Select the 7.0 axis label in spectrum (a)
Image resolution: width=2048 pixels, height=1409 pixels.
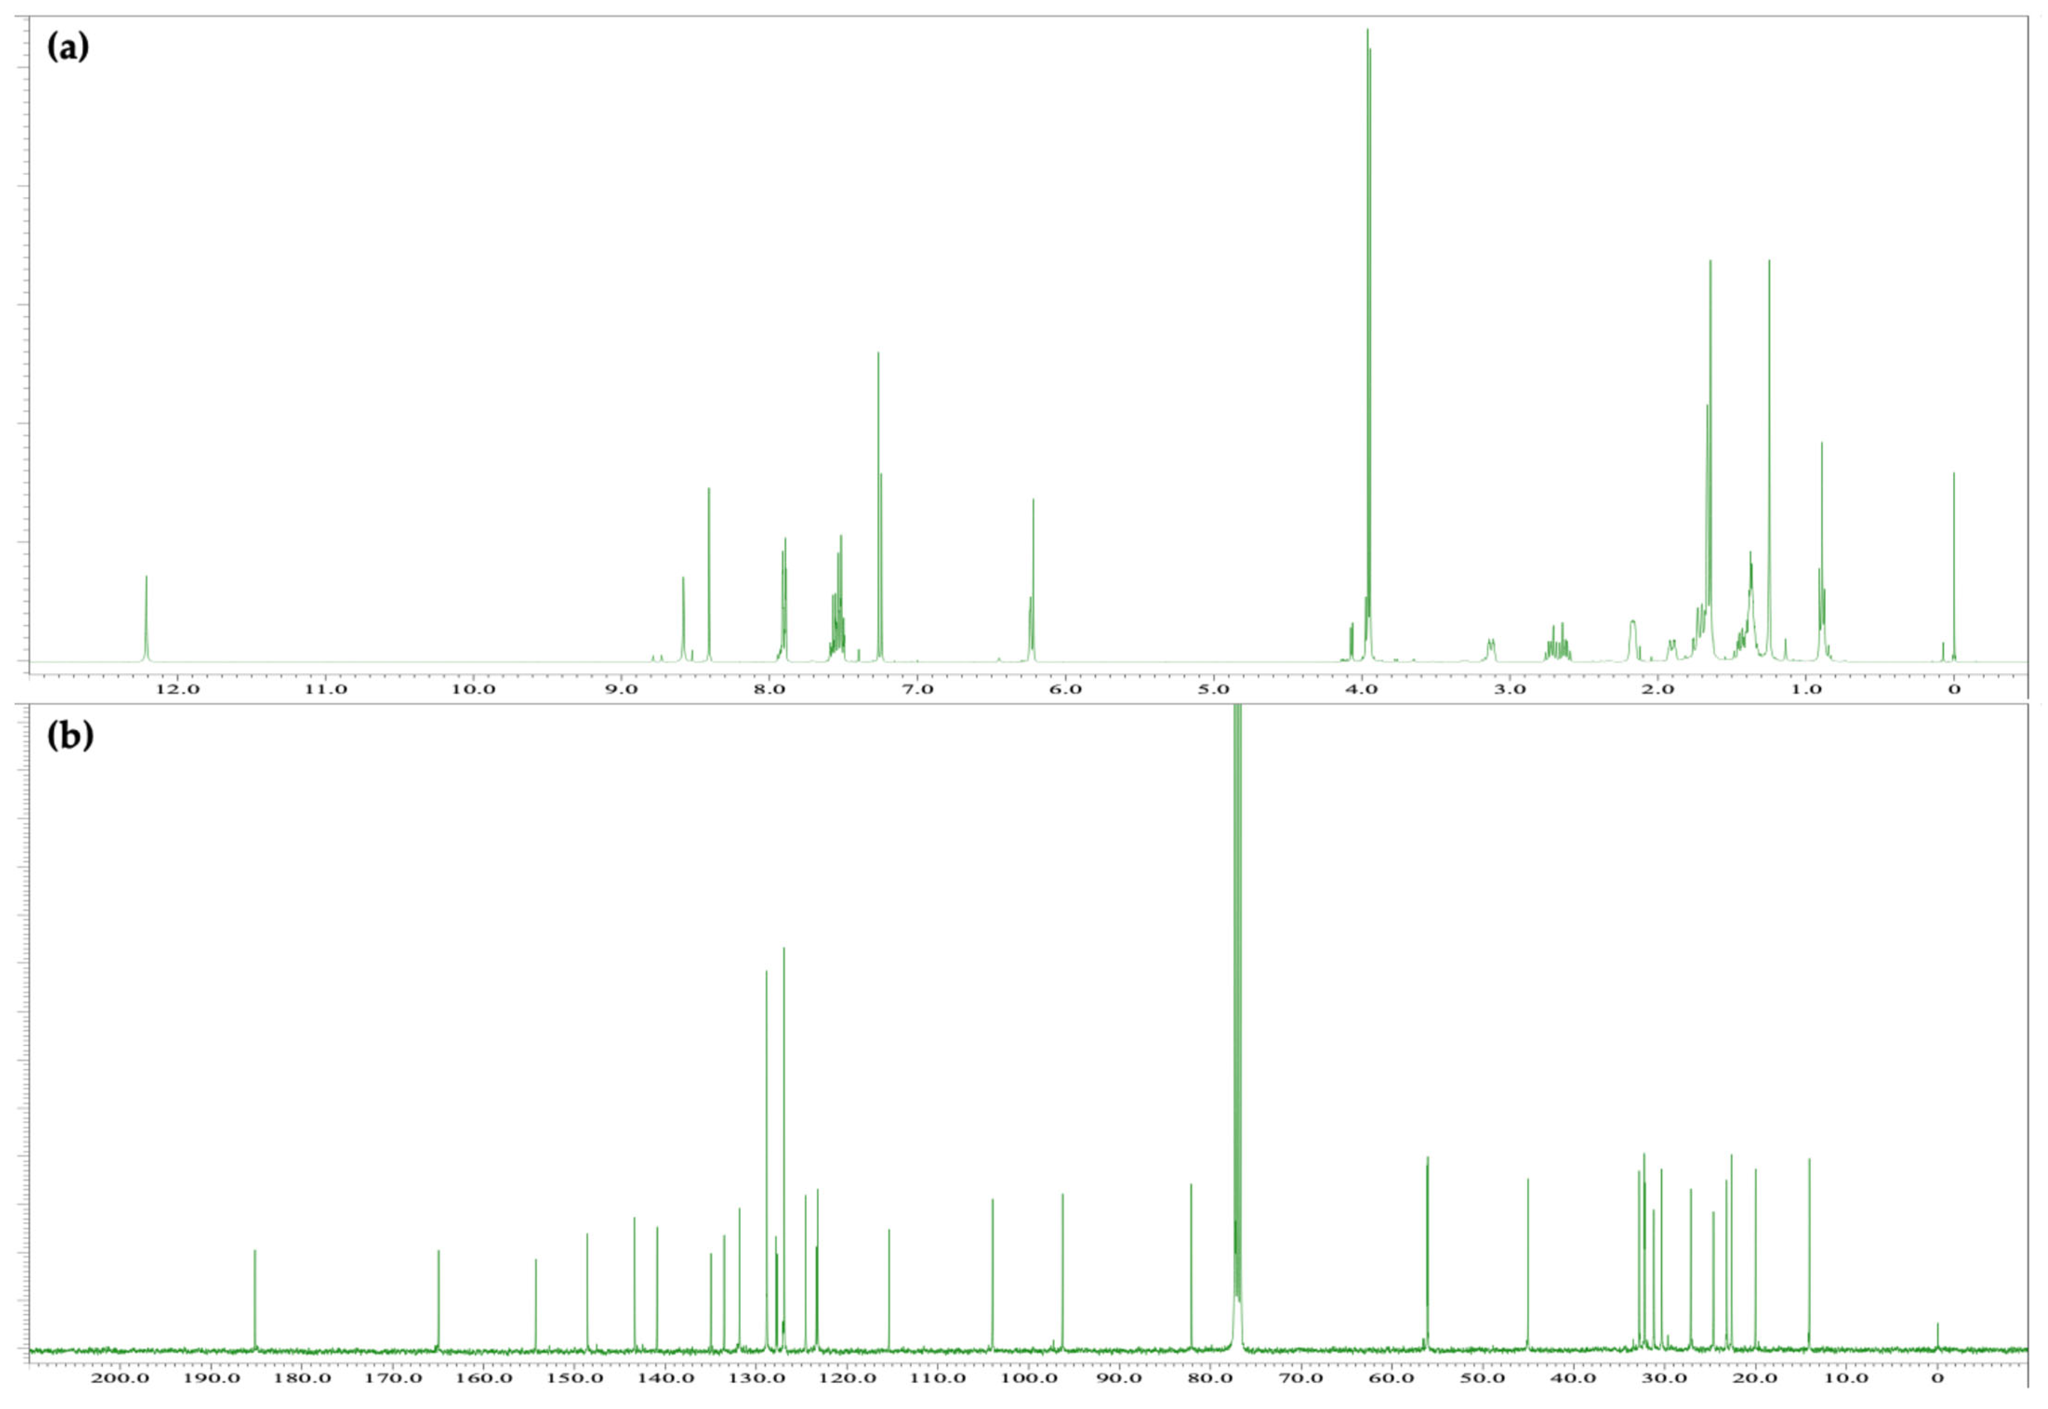(917, 689)
